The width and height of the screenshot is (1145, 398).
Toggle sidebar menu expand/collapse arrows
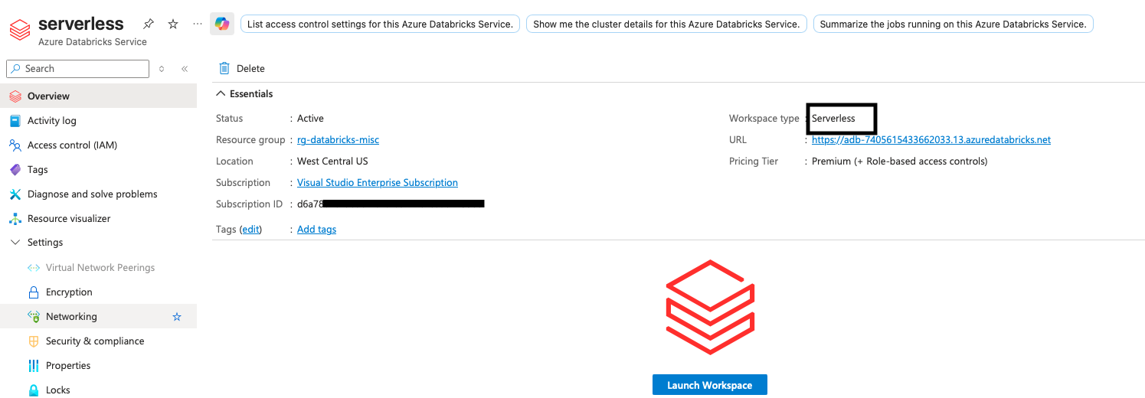(x=162, y=69)
